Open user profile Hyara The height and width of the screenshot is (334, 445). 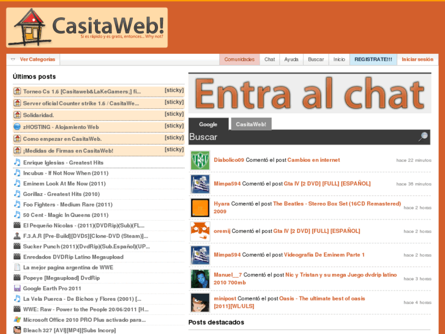coord(222,204)
